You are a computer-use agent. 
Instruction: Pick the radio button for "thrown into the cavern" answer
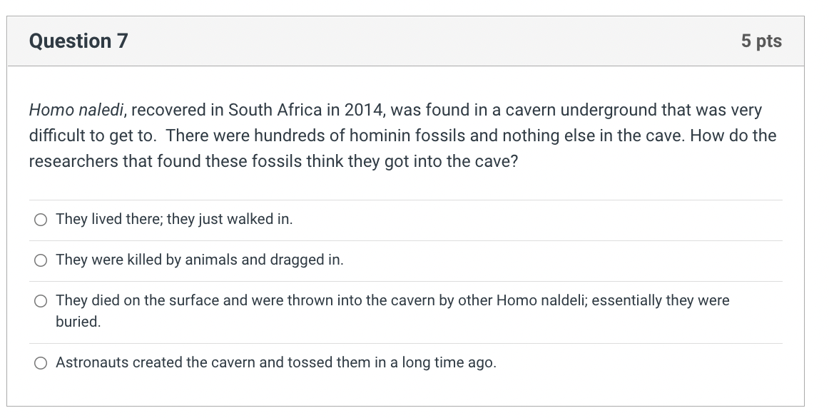pyautogui.click(x=40, y=301)
